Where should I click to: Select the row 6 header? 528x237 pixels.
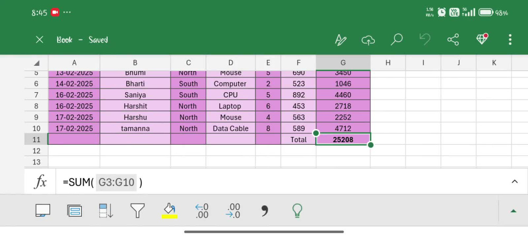coord(36,84)
